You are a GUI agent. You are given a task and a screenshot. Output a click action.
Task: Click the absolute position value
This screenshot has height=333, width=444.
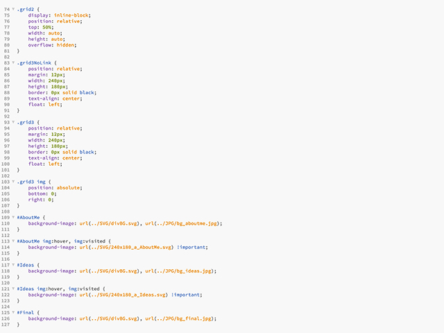[x=68, y=188]
